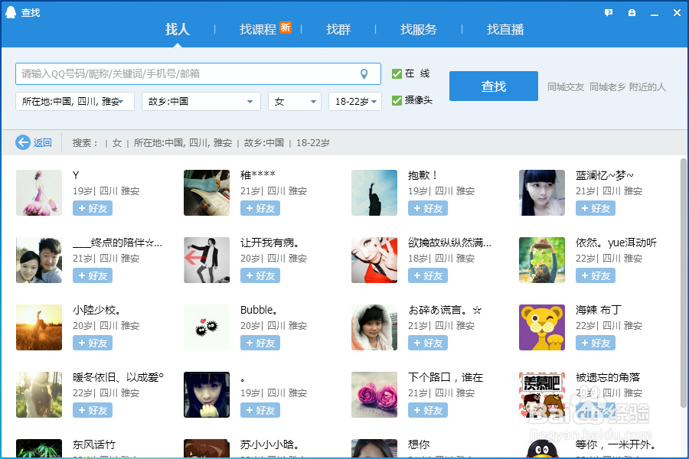Open the gender dropdown showing 女
Viewport: 689px width, 459px height.
295,102
